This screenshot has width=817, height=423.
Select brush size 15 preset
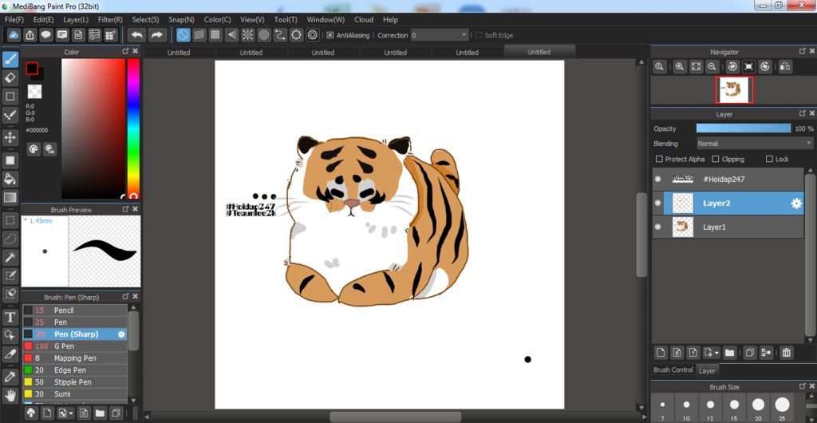pos(734,407)
